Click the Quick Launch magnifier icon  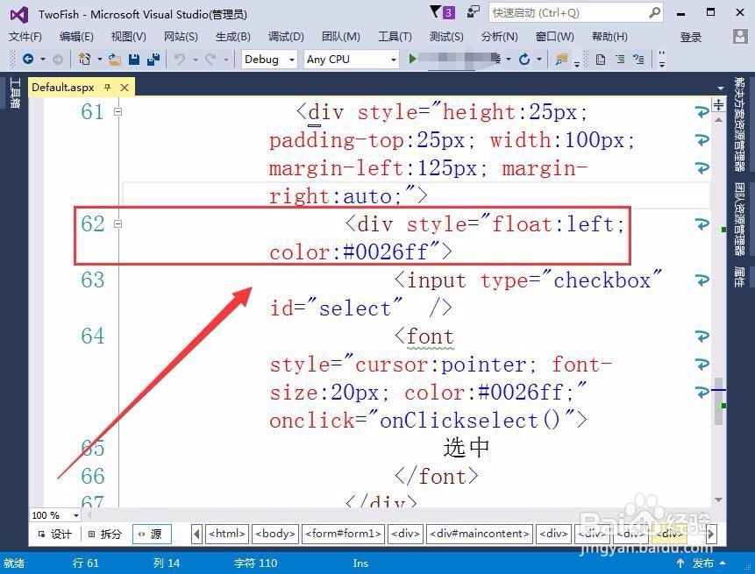point(655,12)
